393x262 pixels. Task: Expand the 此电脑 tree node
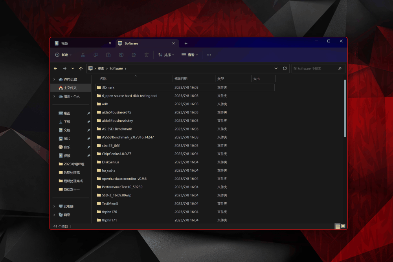(x=54, y=206)
